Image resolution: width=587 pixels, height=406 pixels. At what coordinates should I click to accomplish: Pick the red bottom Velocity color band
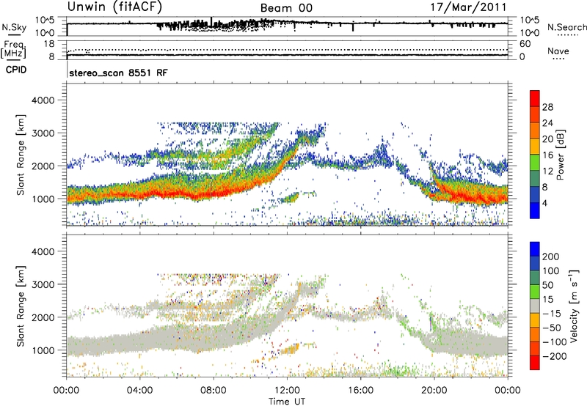(535, 363)
